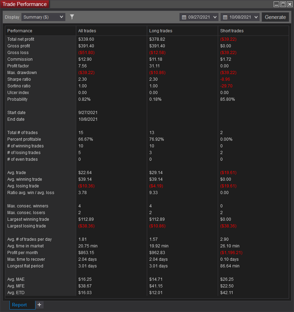Select the Total # of trades label
This screenshot has height=312, width=294.
tap(22, 133)
